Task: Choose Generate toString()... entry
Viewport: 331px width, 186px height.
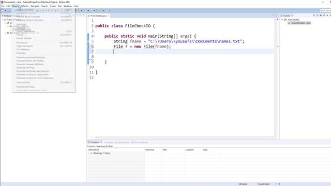Action: pyautogui.click(x=43, y=68)
